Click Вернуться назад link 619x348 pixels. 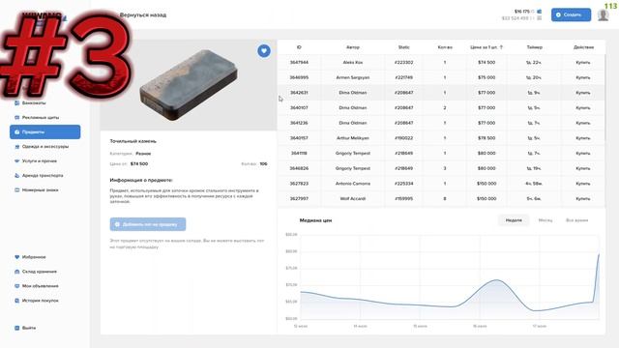coord(143,15)
